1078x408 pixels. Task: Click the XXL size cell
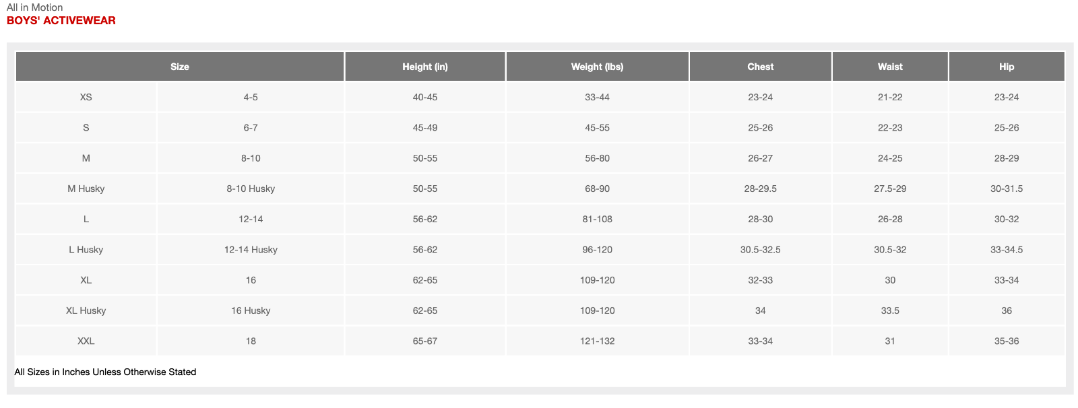click(86, 341)
